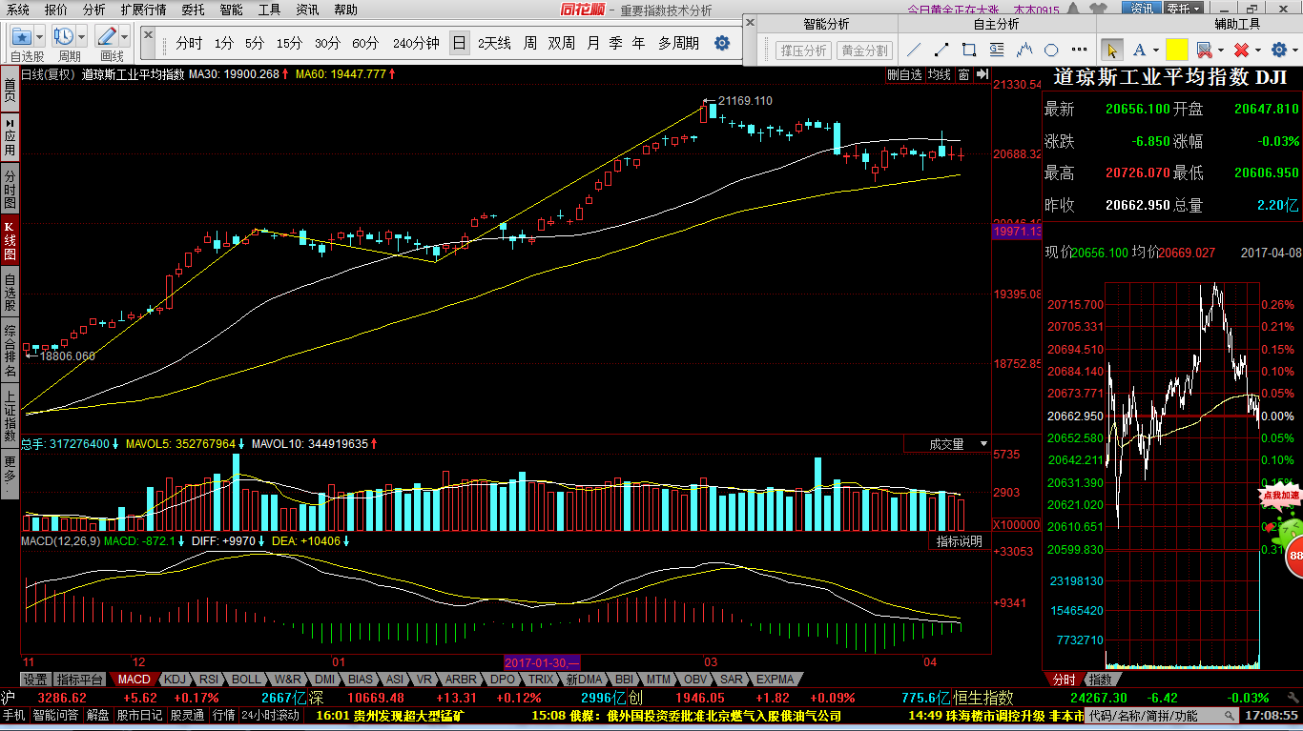Viewport: 1303px width, 731px height.
Task: Open the 自选股 favorites star icon
Action: [x=22, y=37]
